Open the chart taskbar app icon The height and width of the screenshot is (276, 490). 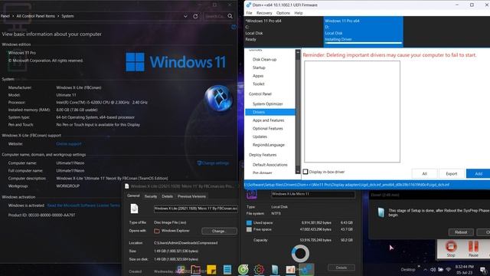click(291, 269)
